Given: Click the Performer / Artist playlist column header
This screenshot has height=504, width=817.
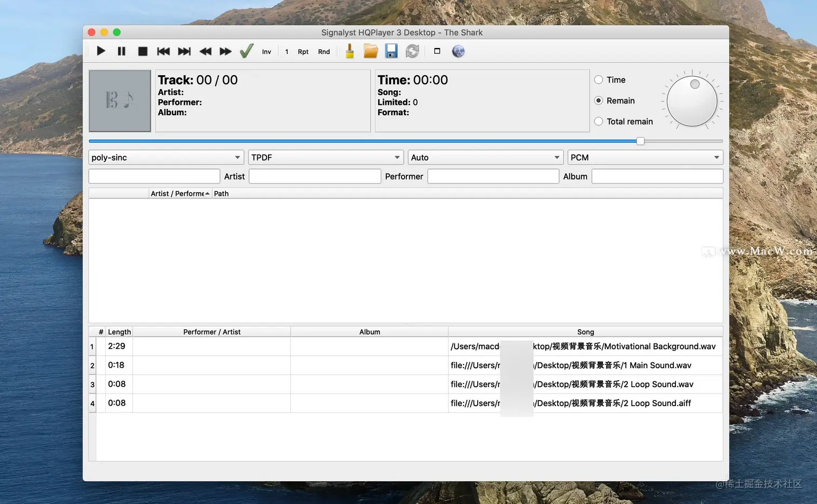Looking at the screenshot, I should [212, 332].
